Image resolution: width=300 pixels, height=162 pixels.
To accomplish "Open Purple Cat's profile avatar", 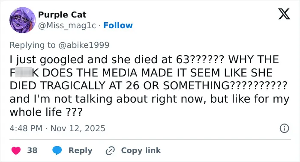I will (22, 20).
